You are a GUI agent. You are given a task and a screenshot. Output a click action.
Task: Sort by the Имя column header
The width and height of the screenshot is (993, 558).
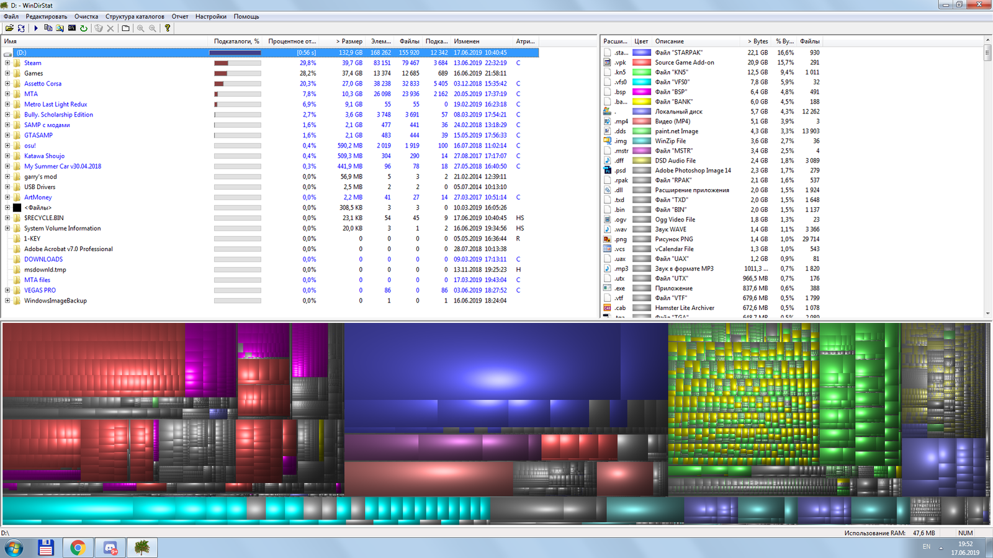(x=105, y=41)
